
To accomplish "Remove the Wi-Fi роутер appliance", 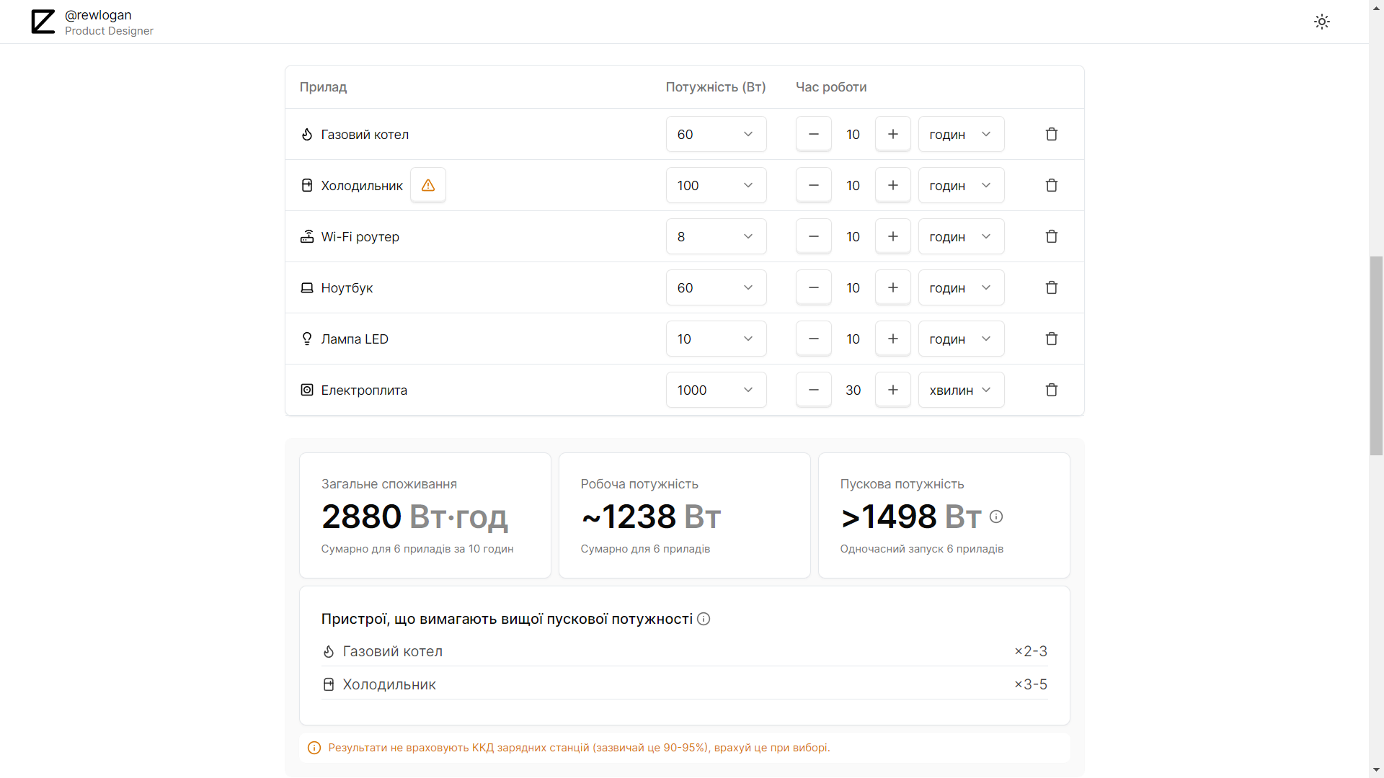I will 1052,237.
